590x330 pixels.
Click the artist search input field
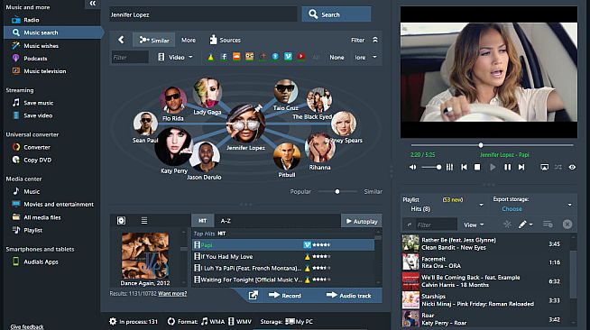point(203,14)
